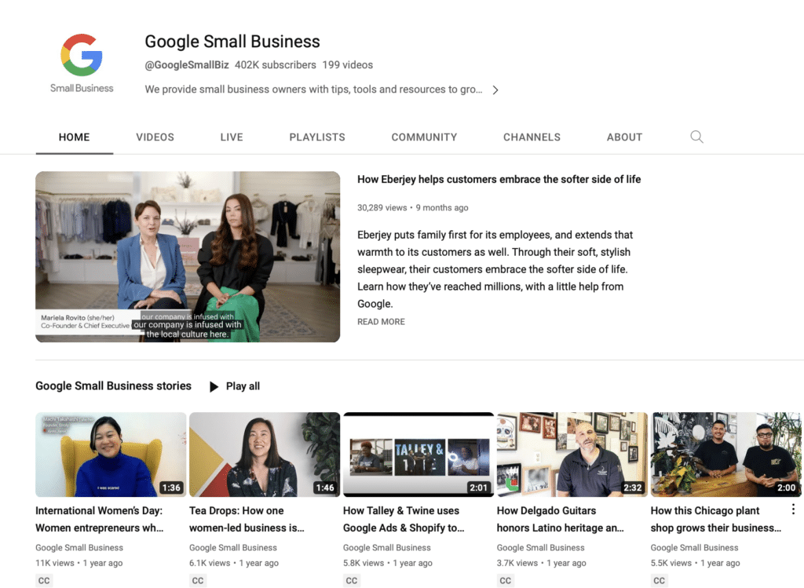Click READ MORE under the Eberjey description

point(381,321)
